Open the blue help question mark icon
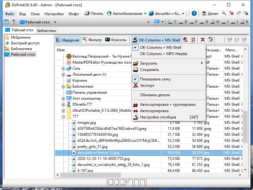This screenshot has width=253, height=190. click(194, 13)
